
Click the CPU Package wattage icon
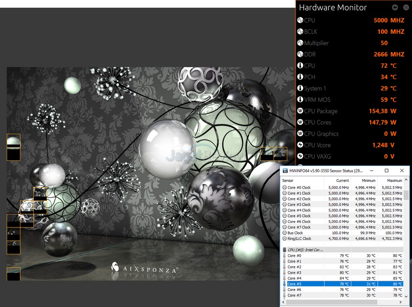pyautogui.click(x=300, y=111)
